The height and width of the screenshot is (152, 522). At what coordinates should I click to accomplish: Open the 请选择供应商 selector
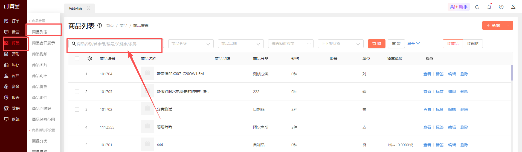[291, 44]
